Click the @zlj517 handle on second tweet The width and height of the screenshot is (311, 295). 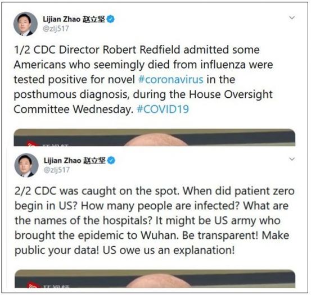57,170
